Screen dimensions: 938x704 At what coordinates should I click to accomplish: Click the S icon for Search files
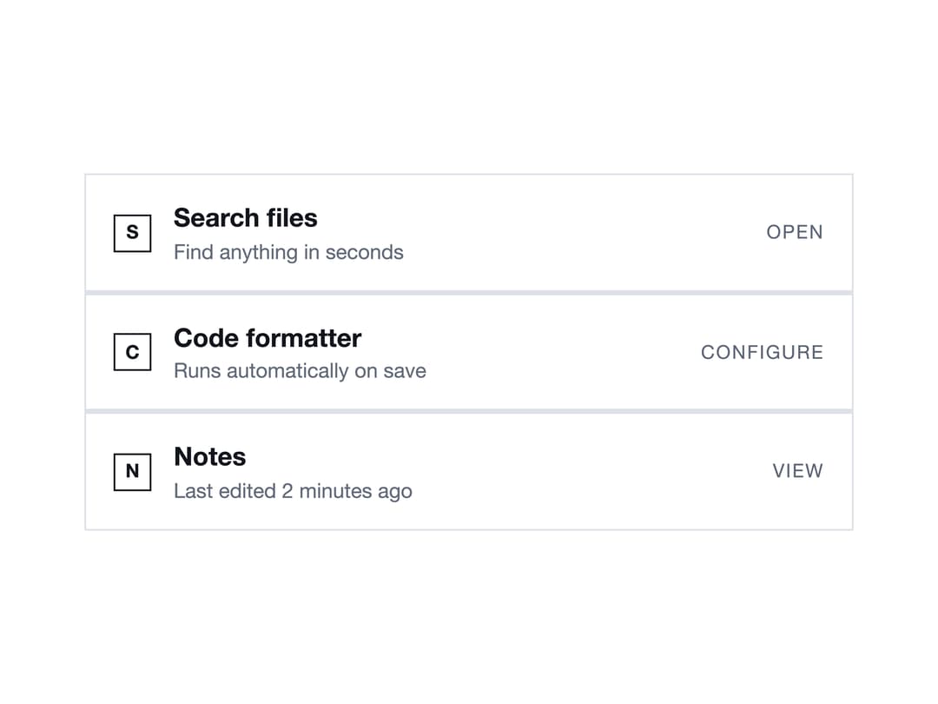coord(132,233)
